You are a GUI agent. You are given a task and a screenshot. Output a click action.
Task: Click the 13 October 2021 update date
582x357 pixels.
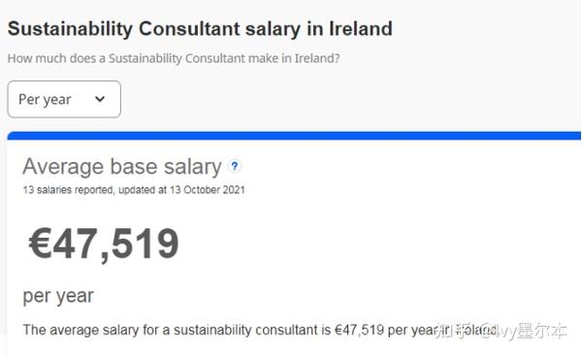208,189
